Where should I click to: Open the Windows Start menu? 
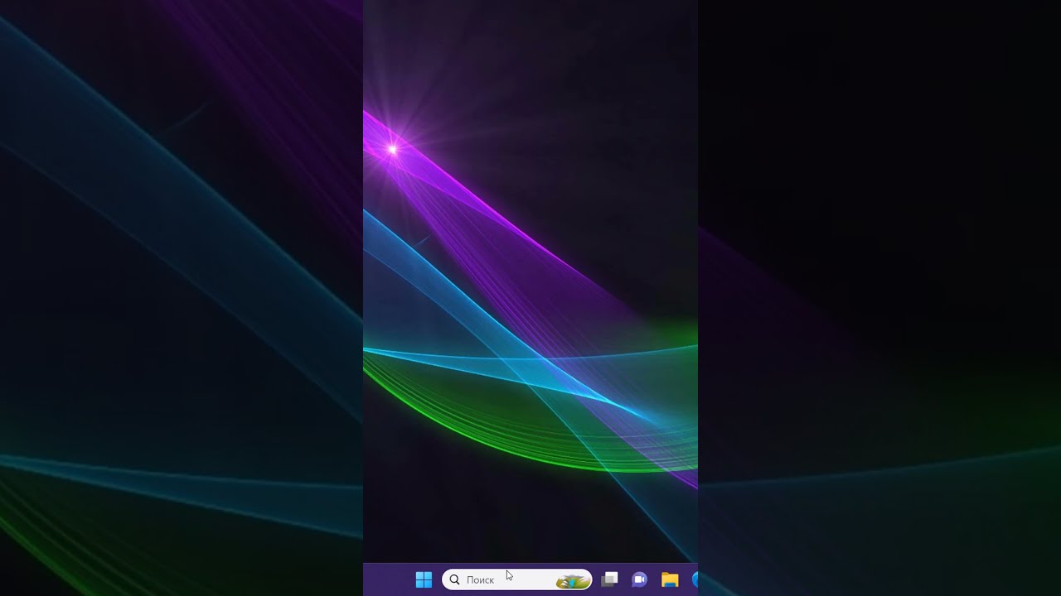(424, 579)
